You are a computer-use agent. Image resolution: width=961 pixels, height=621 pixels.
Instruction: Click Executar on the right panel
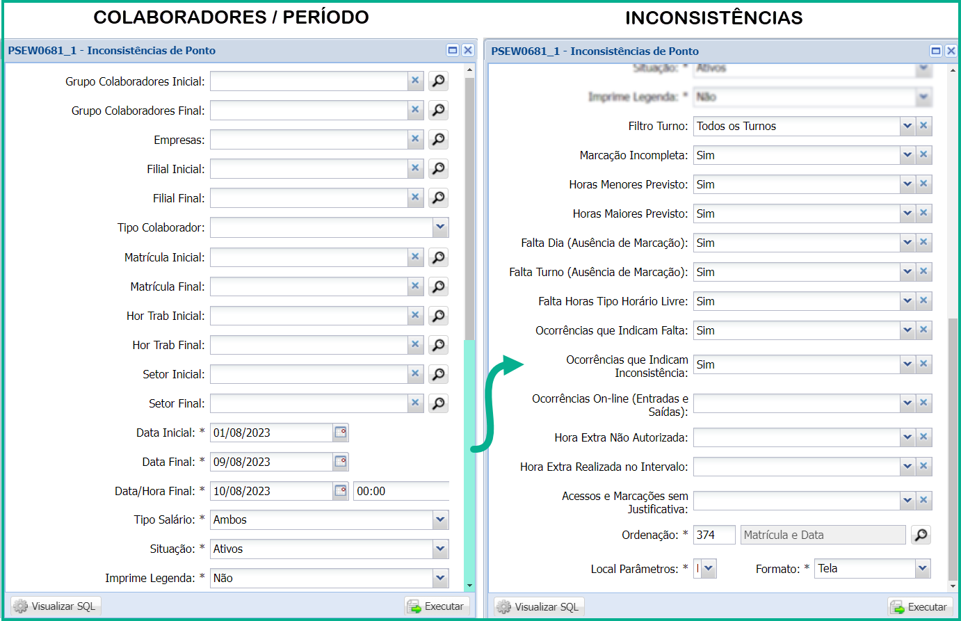[920, 606]
